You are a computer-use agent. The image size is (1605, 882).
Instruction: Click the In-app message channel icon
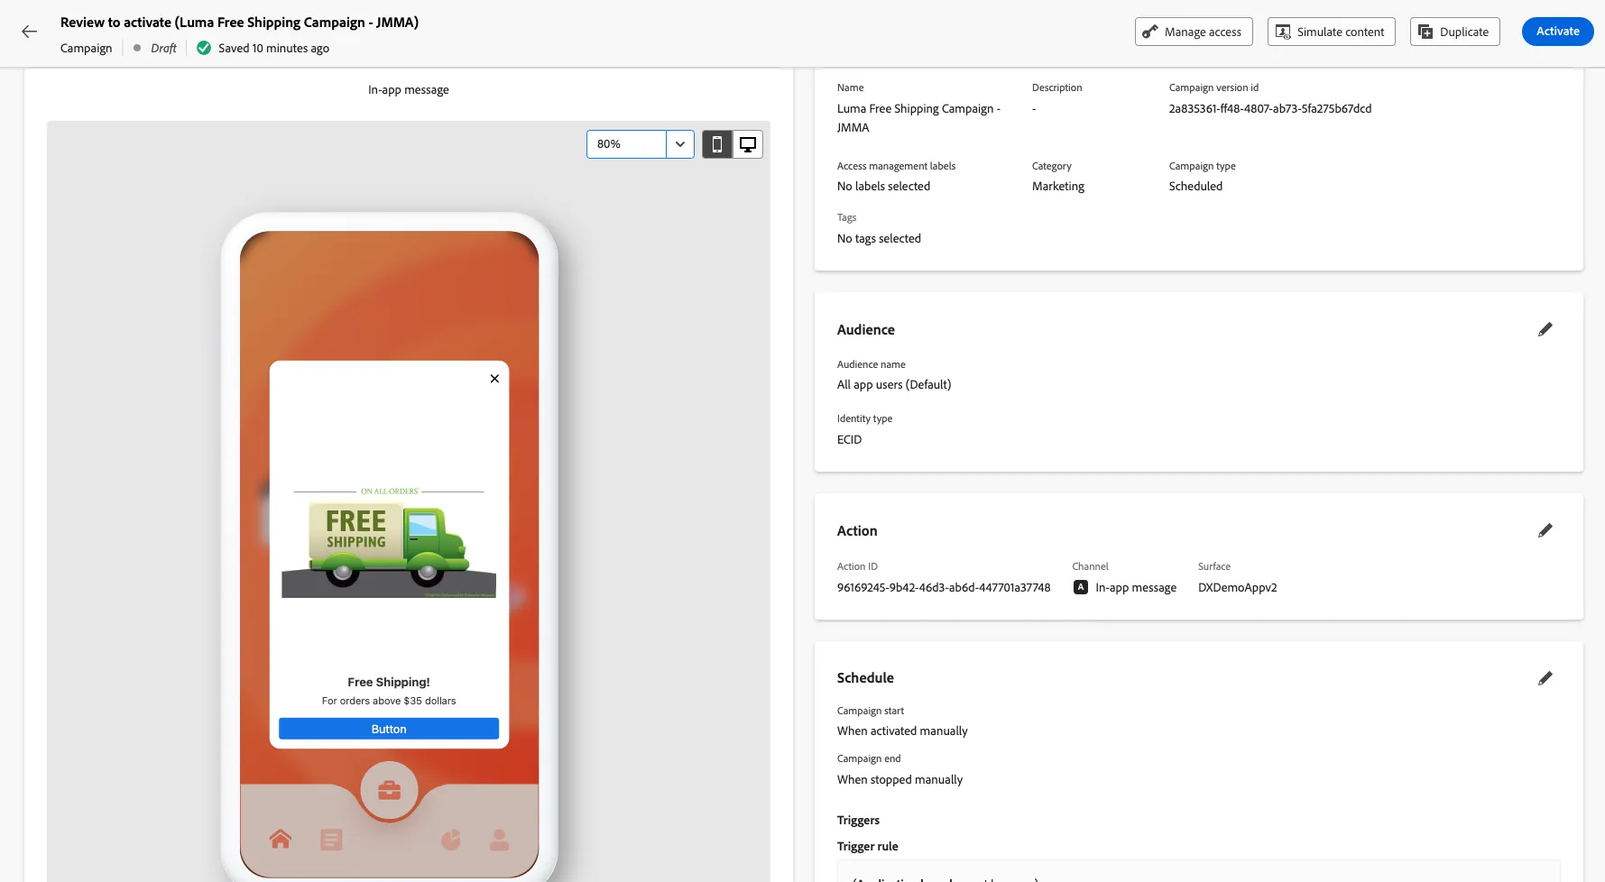click(1081, 587)
